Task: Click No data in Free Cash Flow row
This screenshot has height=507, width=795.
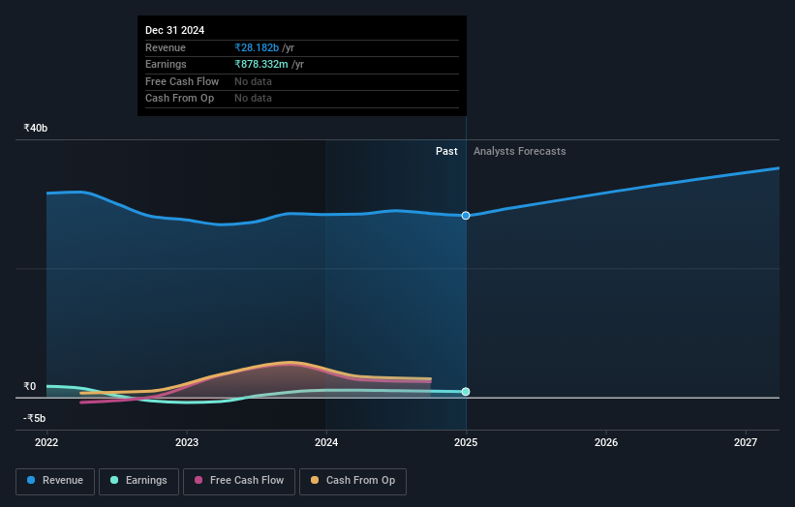Action: pyautogui.click(x=253, y=81)
